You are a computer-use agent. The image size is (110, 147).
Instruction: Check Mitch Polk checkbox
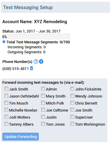coord(43,103)
